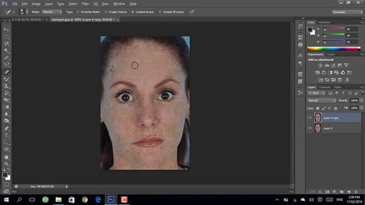Open the layer filter Kind dropdown
365x205 pixels.
pyautogui.click(x=317, y=93)
